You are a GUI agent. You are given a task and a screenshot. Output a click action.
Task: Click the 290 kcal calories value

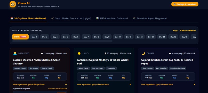(20, 78)
